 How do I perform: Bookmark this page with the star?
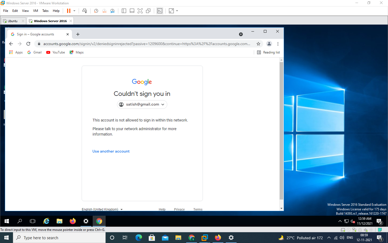point(258,44)
